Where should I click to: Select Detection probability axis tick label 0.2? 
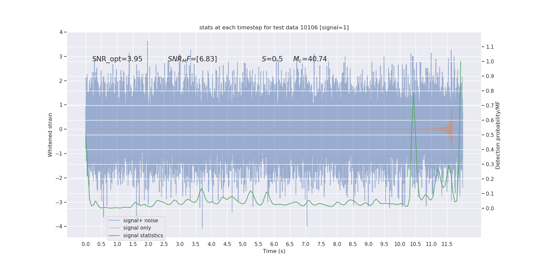[x=490, y=179]
